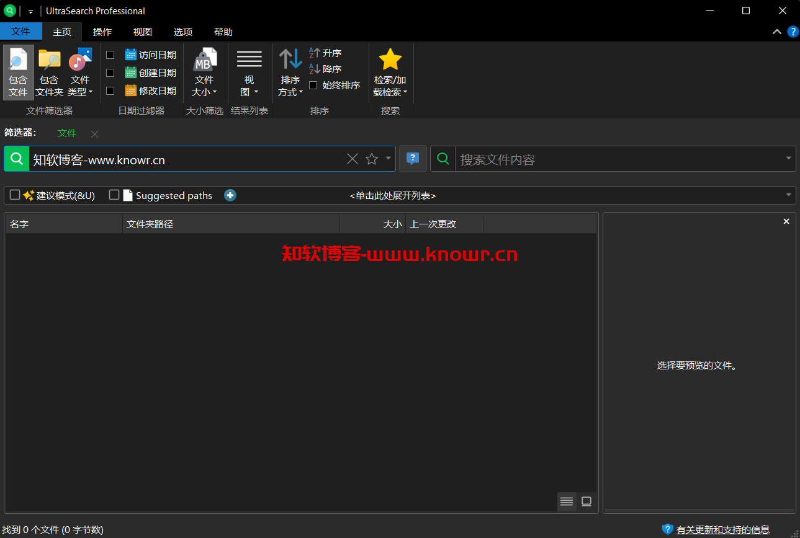Click the blue help question mark icon
The width and height of the screenshot is (800, 538).
[x=793, y=32]
